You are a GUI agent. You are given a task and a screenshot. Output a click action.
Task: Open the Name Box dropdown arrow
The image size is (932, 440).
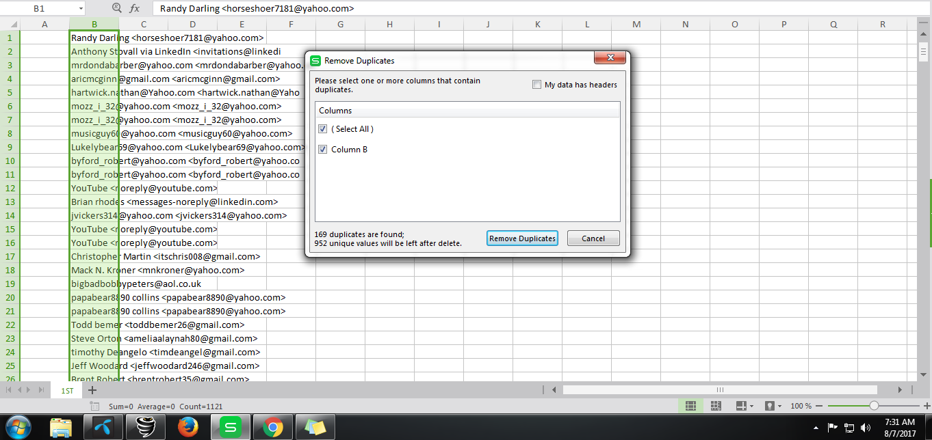coord(81,9)
